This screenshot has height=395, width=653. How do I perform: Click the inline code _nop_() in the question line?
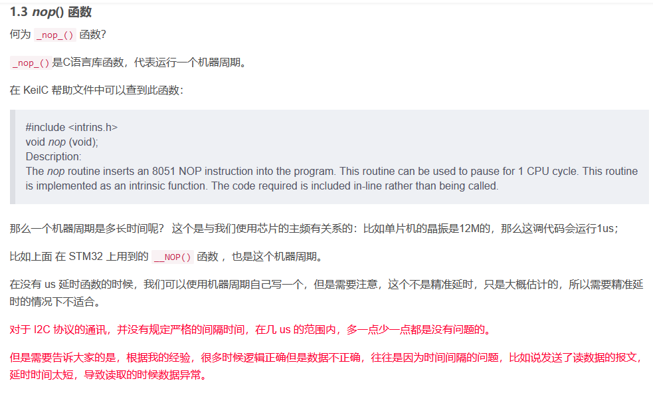(x=55, y=35)
